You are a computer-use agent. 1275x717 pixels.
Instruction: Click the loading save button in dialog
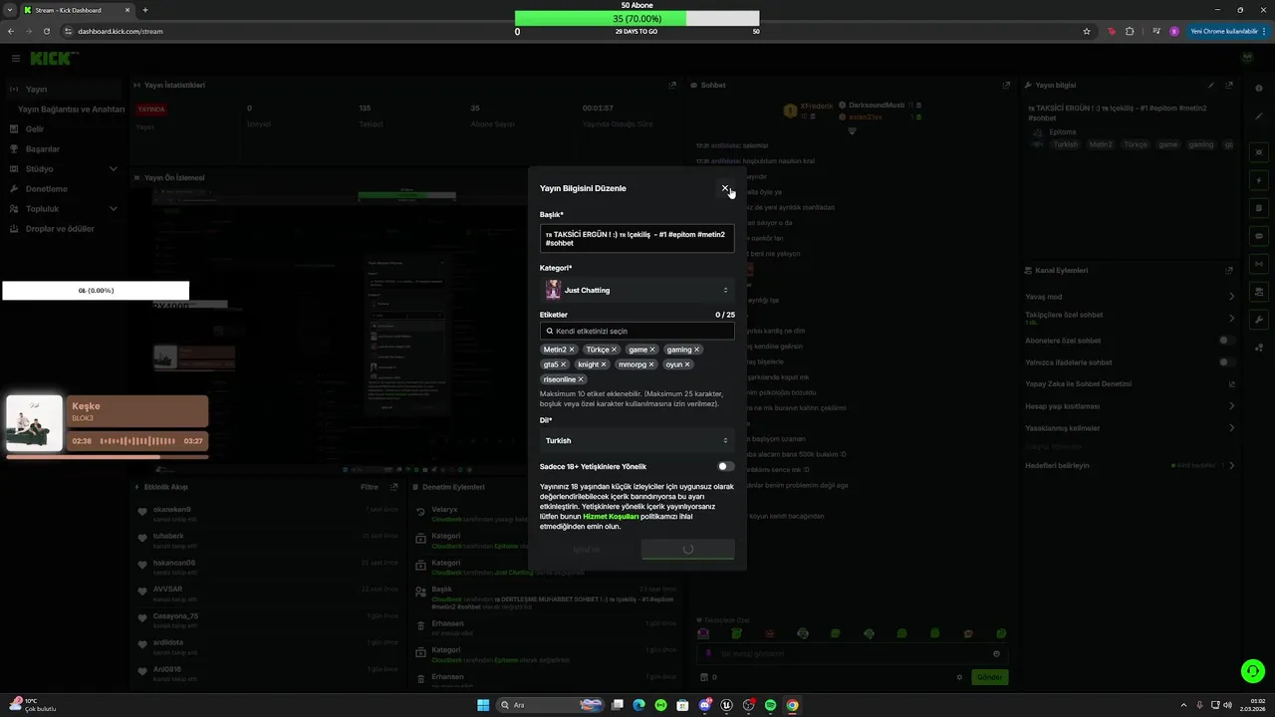(x=687, y=550)
